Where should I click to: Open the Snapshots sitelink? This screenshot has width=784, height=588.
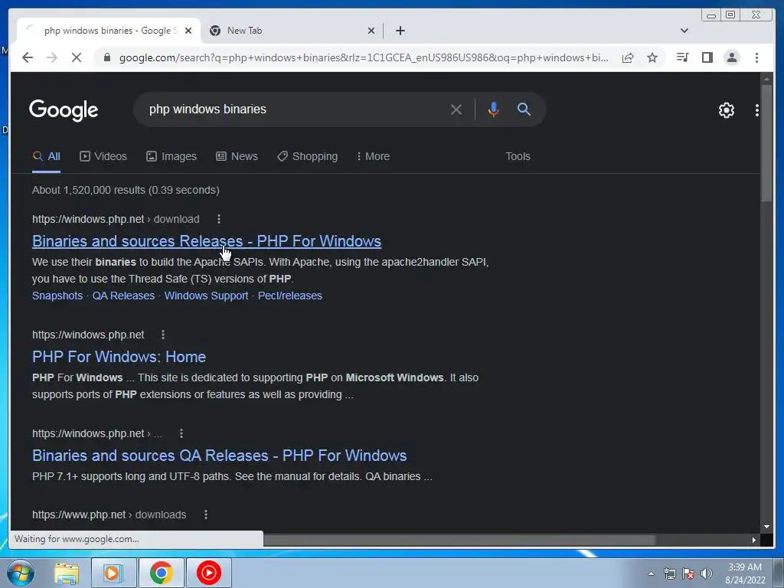(57, 296)
